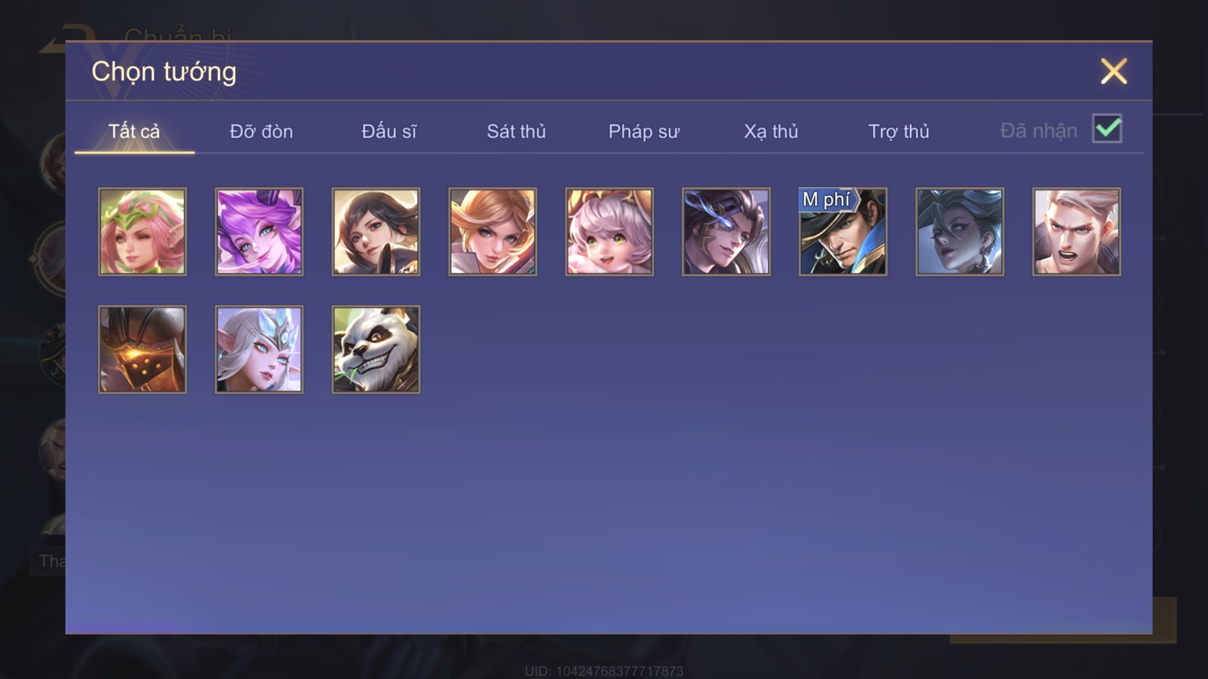Pick the panda hero portrait
The image size is (1208, 679).
pos(376,349)
